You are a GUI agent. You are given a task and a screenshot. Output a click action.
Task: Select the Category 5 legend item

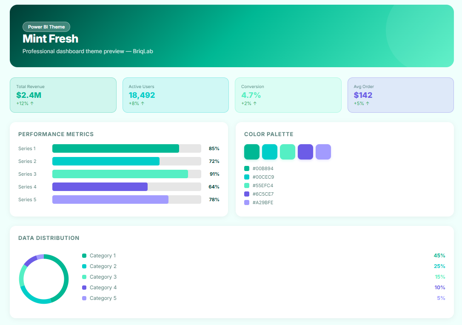pos(103,298)
